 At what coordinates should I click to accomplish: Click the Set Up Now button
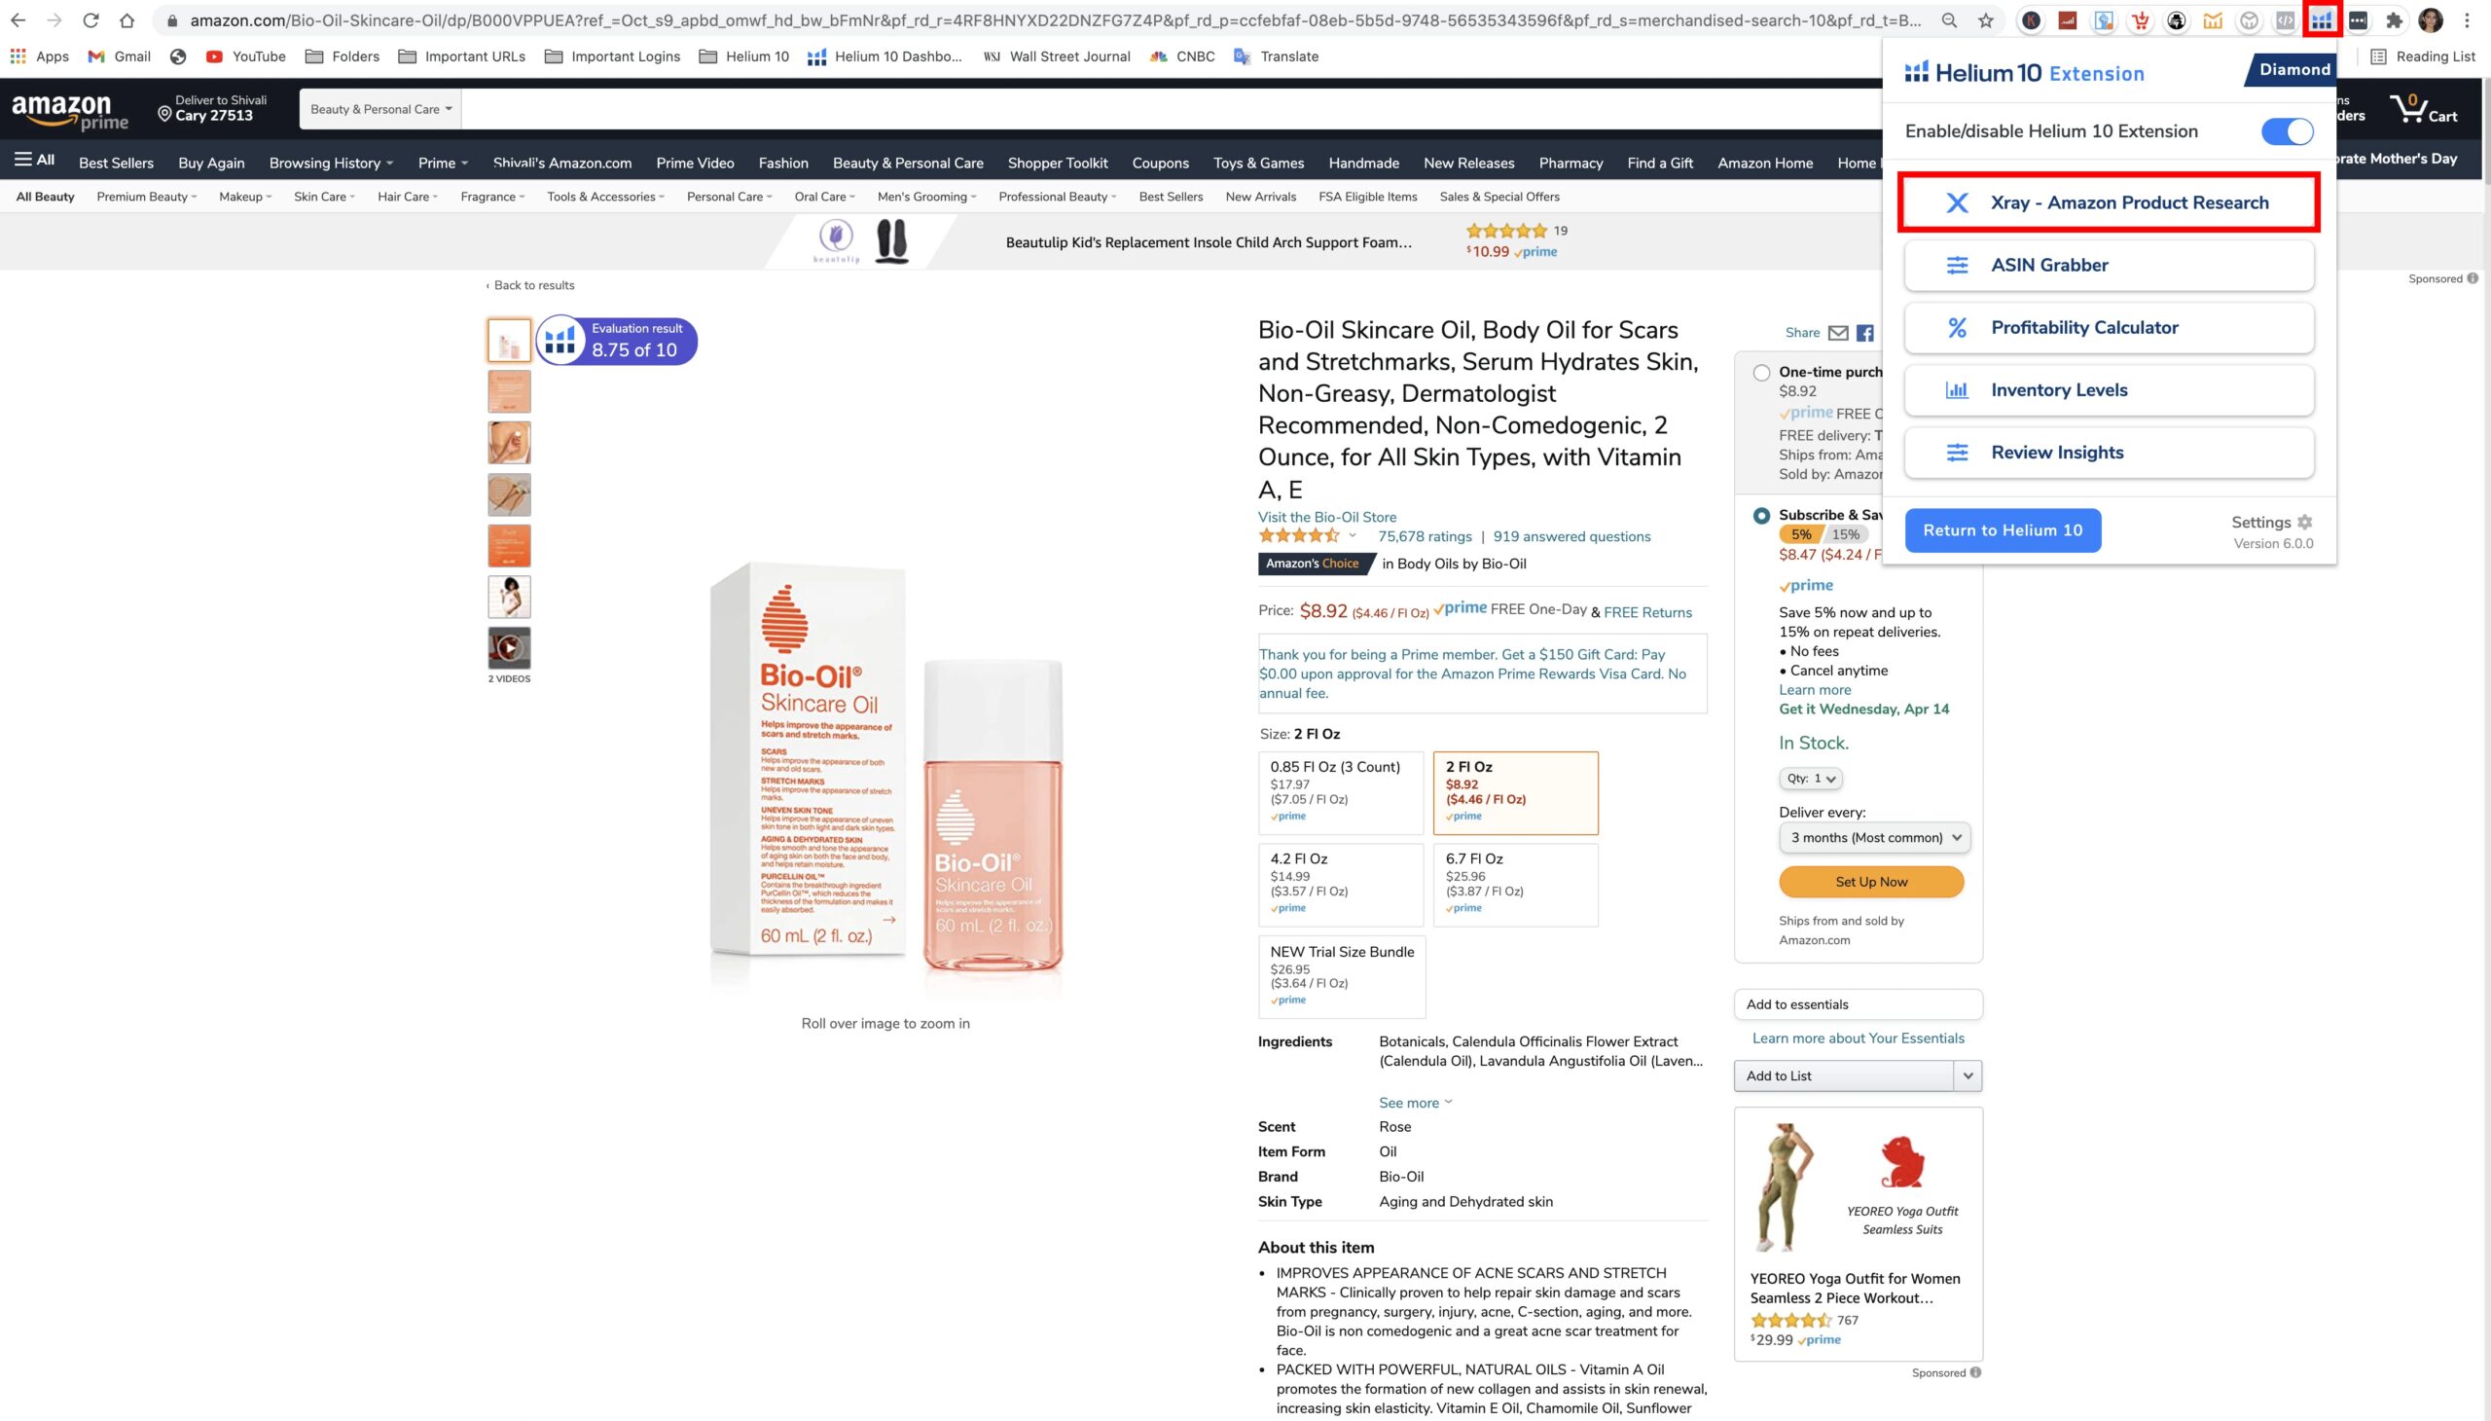point(1870,881)
